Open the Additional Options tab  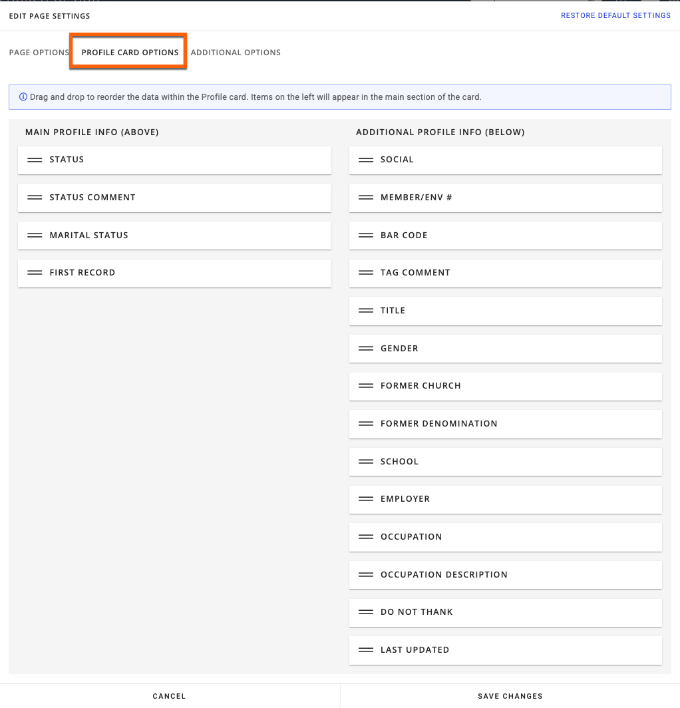(x=236, y=53)
